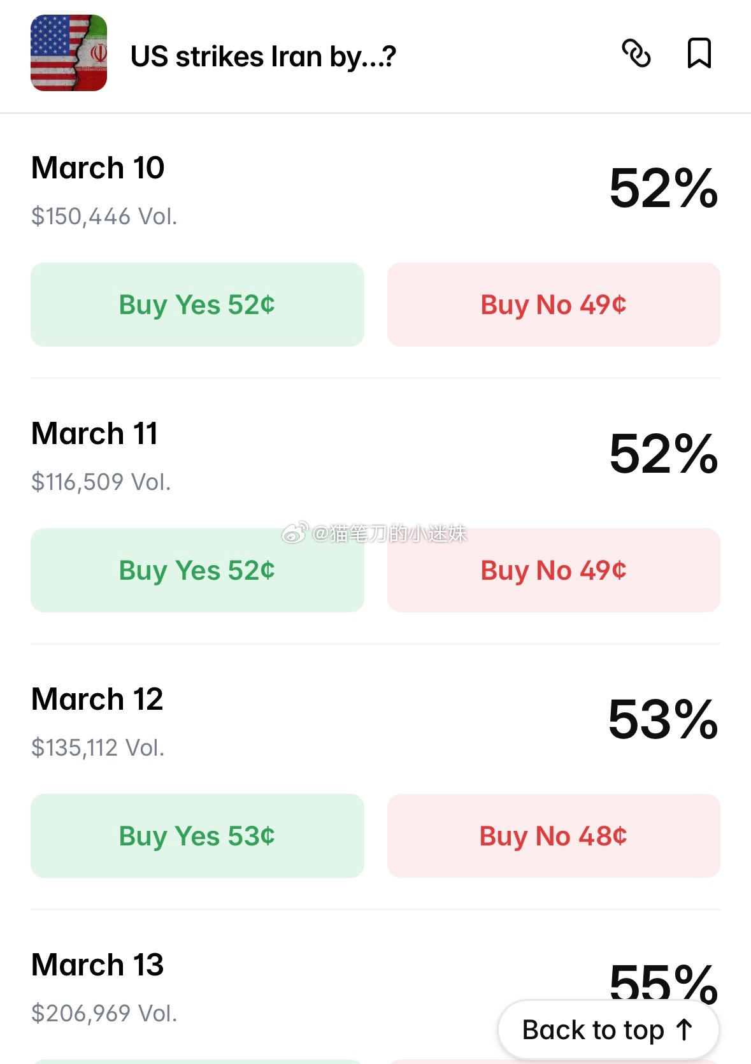Viewport: 751px width, 1064px height.
Task: Buy Yes at 52¢ for March 11
Action: tap(197, 570)
